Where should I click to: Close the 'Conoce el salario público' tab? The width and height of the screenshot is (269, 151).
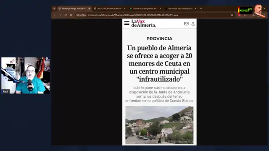click(x=160, y=8)
